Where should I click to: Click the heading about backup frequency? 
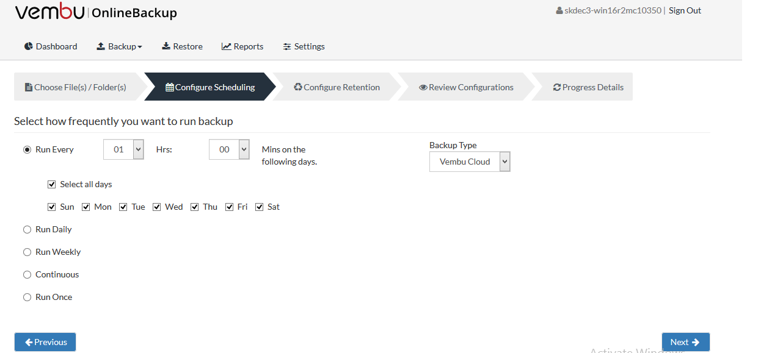coord(123,121)
